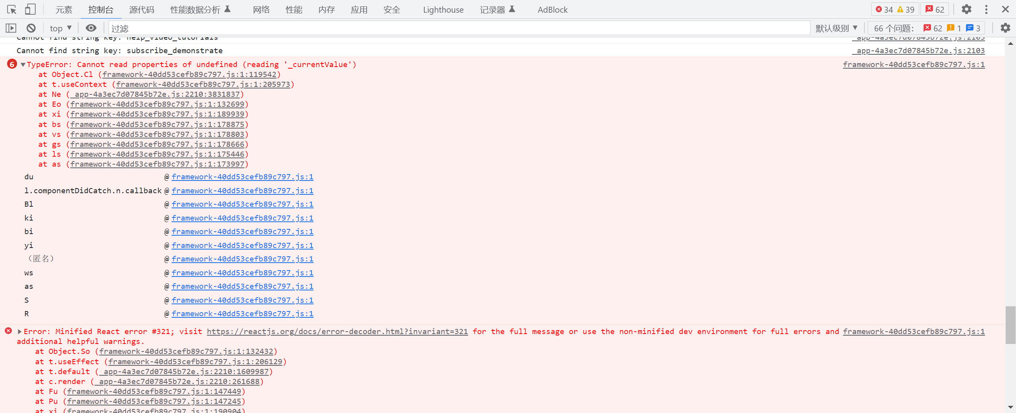Open the reactjs.org error-decoder link
1016x413 pixels.
(337, 332)
